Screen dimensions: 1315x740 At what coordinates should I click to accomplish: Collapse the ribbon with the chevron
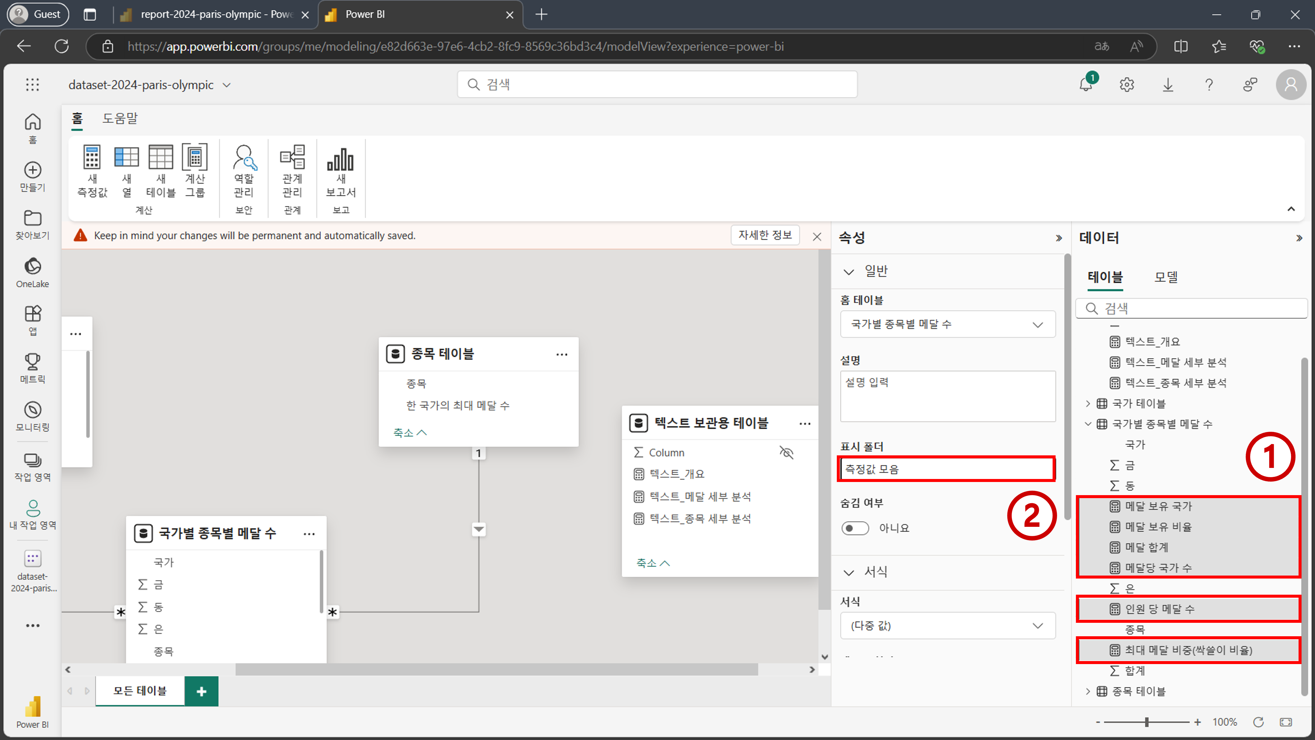1291,209
